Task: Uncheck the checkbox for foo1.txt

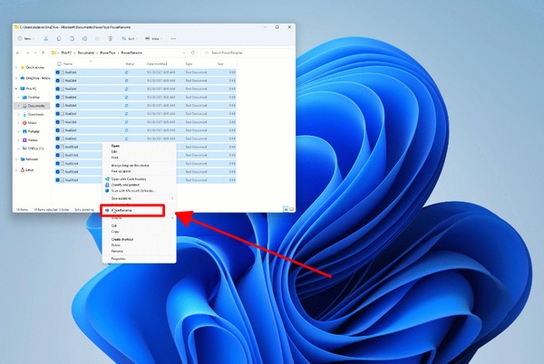Action: pyautogui.click(x=58, y=72)
